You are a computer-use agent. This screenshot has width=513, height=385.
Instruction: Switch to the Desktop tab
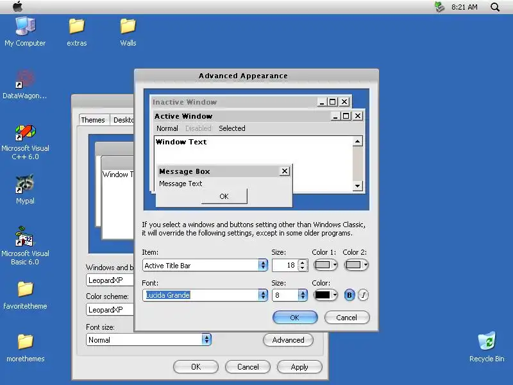123,120
